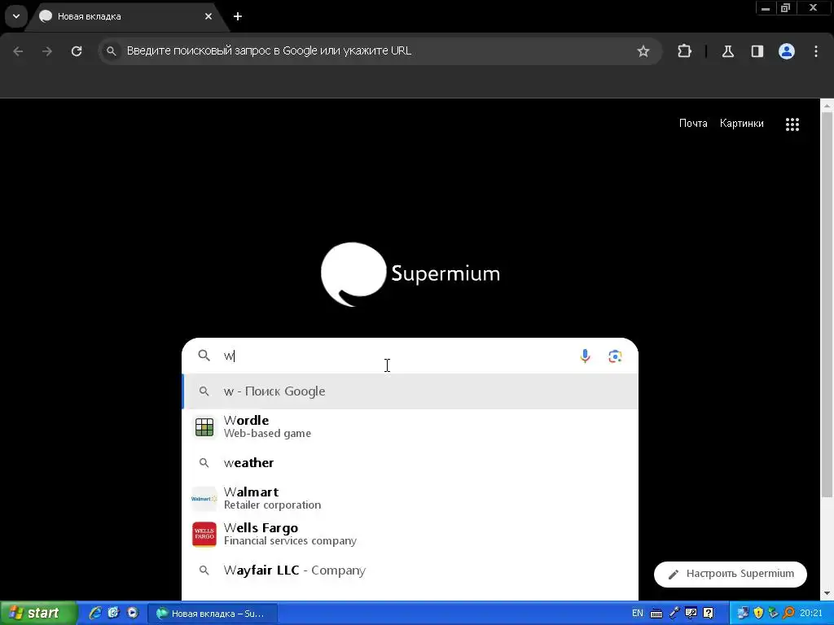
Task: Click the magnifier tray icon
Action: point(788,614)
